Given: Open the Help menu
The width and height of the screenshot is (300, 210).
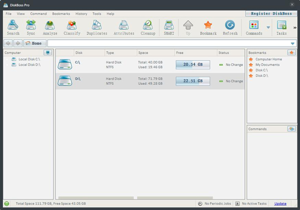Looking at the screenshot, I should coord(110,14).
